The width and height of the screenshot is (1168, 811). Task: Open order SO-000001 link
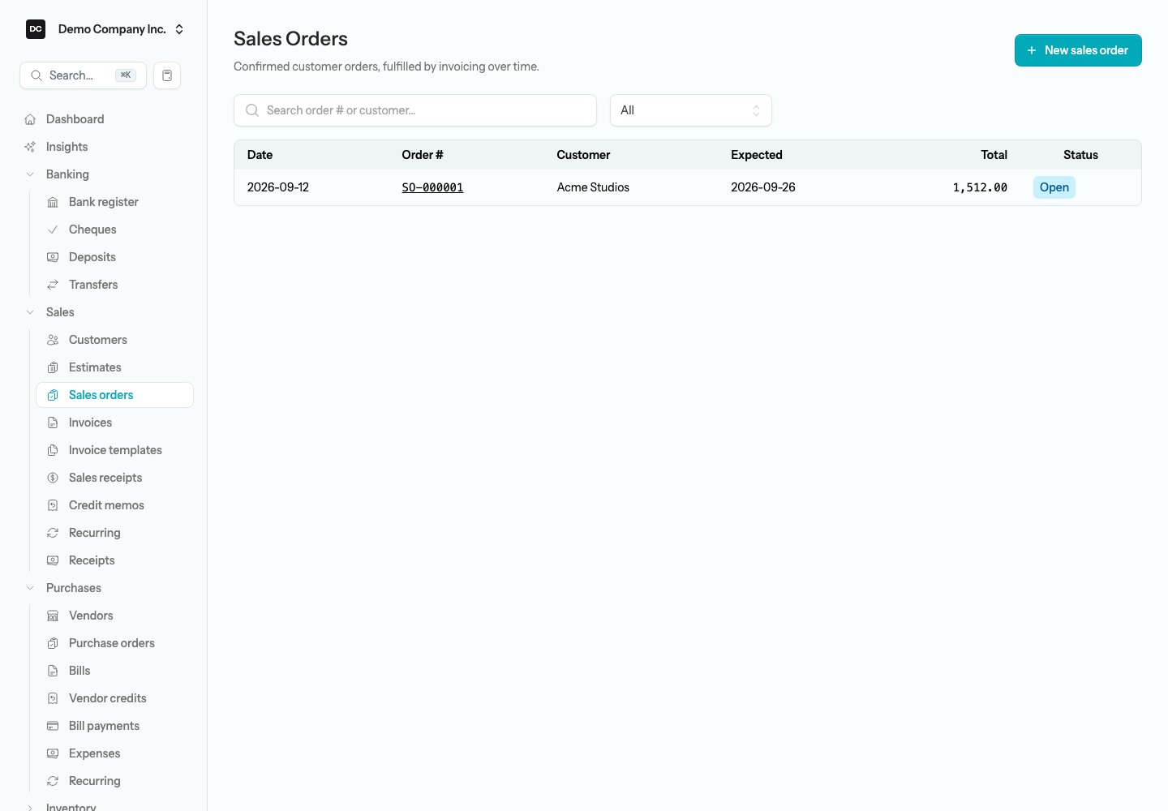[x=432, y=187]
